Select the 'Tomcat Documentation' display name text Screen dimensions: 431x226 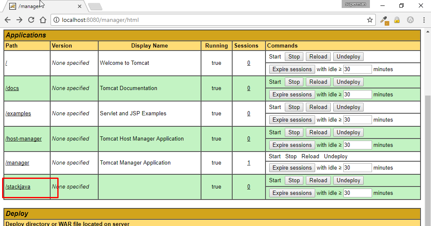tap(128, 88)
